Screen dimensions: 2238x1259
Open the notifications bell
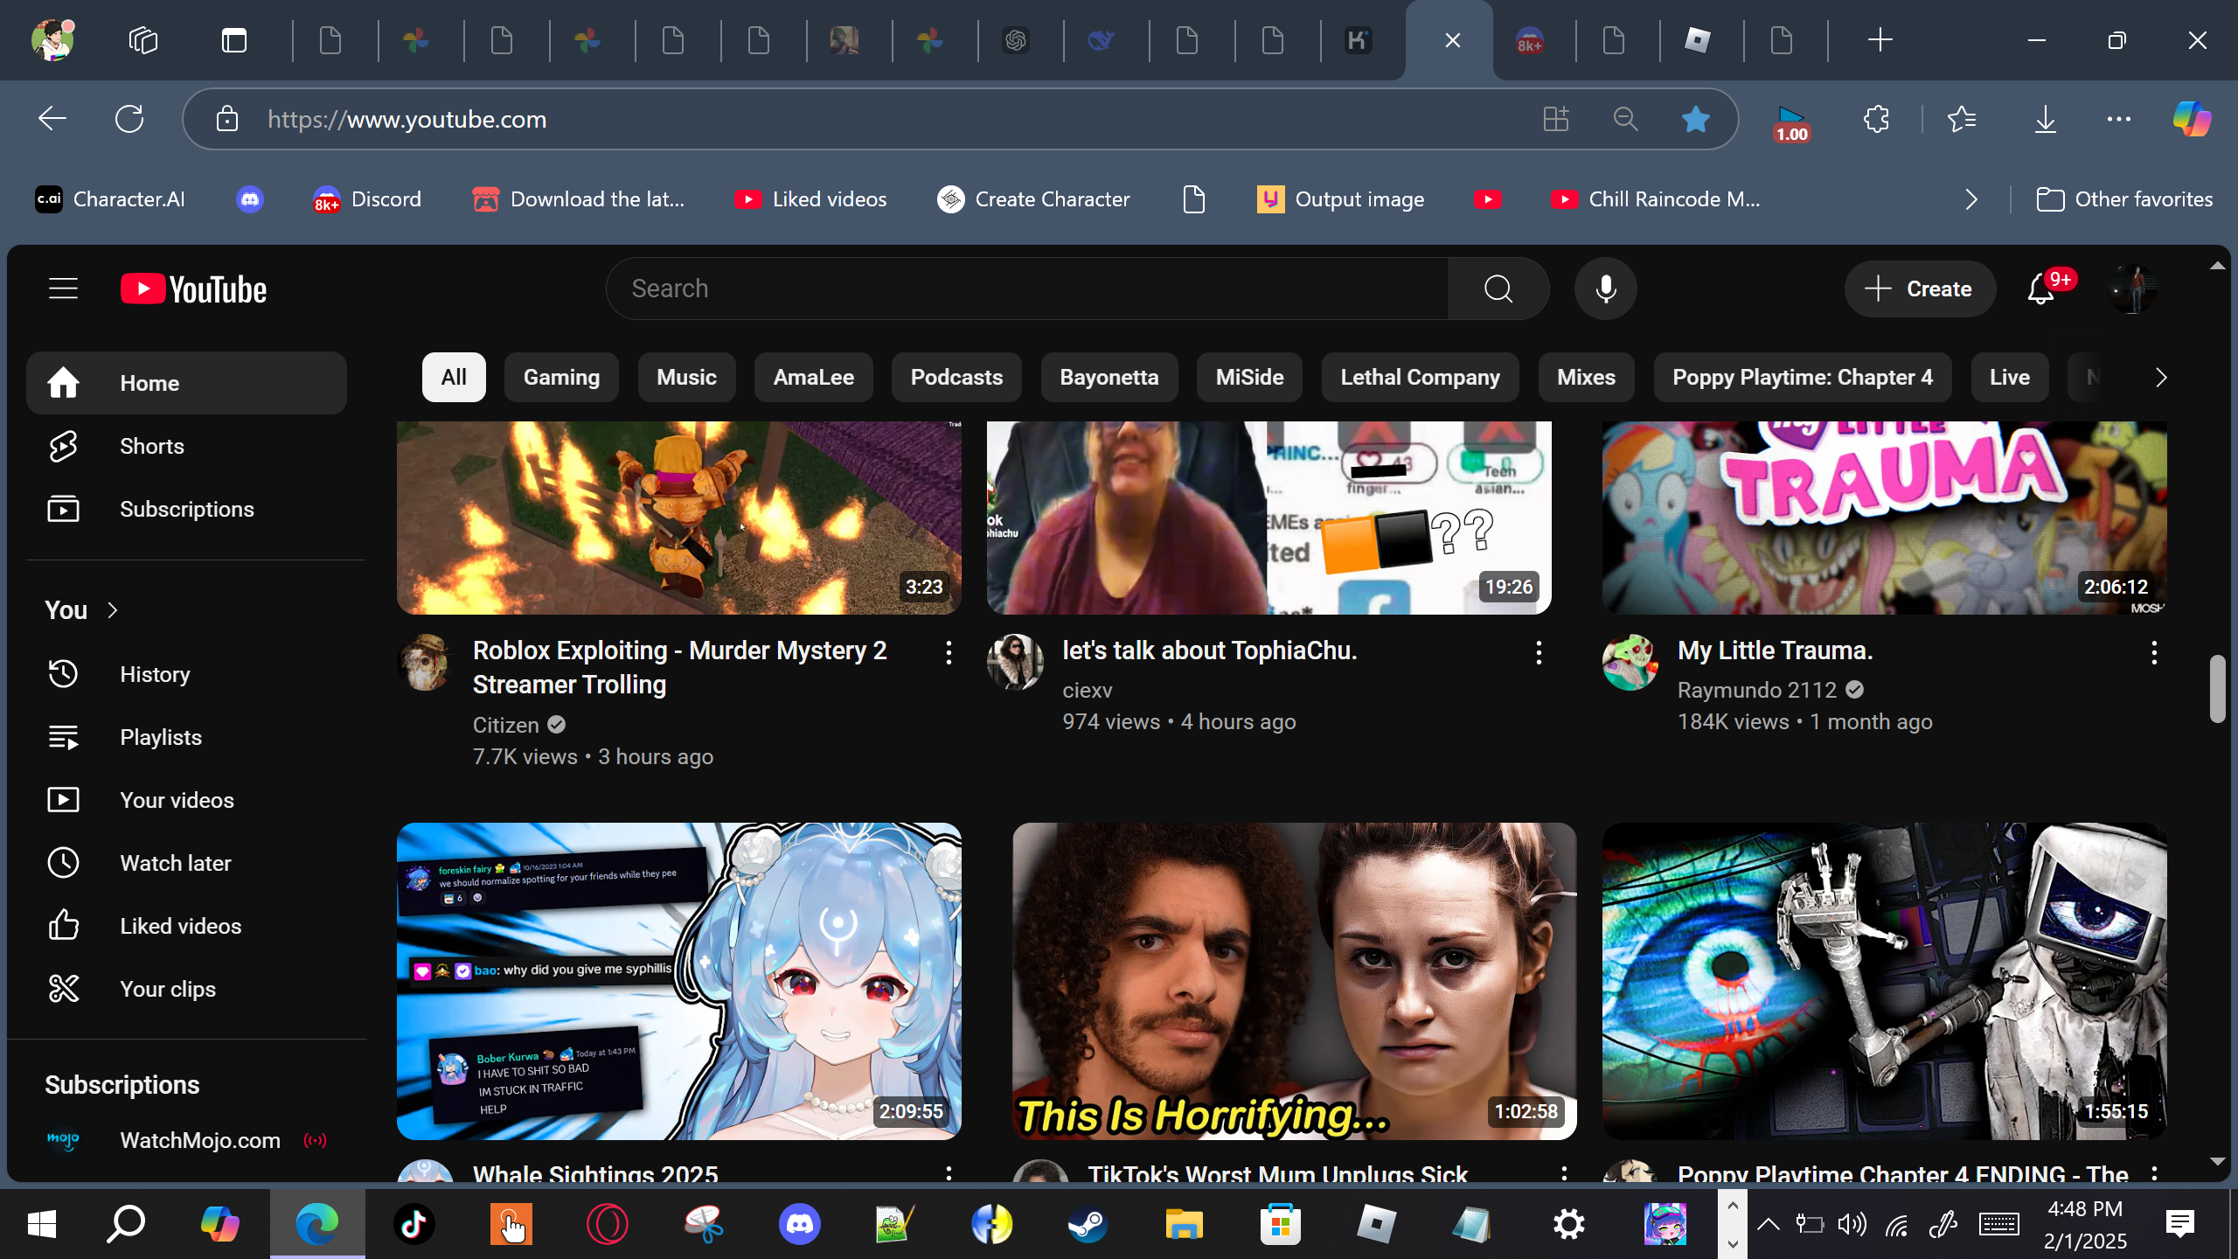2040,289
